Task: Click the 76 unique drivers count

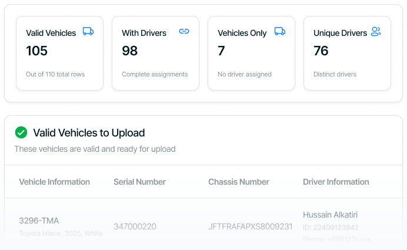Action: coord(321,51)
